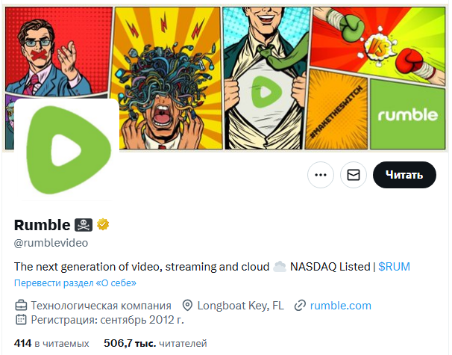Screen dimensions: 452x355
Task: Open the three-dots more options menu
Action: click(321, 175)
